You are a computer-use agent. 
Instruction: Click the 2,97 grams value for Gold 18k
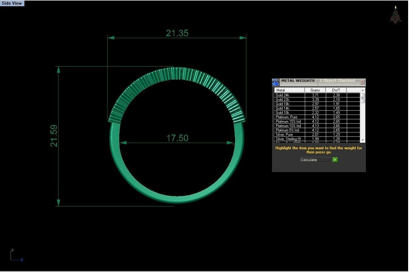pos(315,104)
